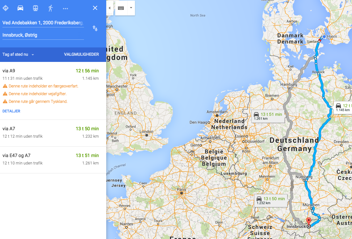Close the directions panel
Screen dimensions: 352x239
(x=95, y=8)
